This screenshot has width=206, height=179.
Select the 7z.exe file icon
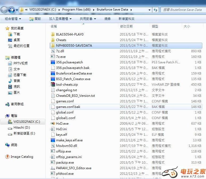point(53,57)
